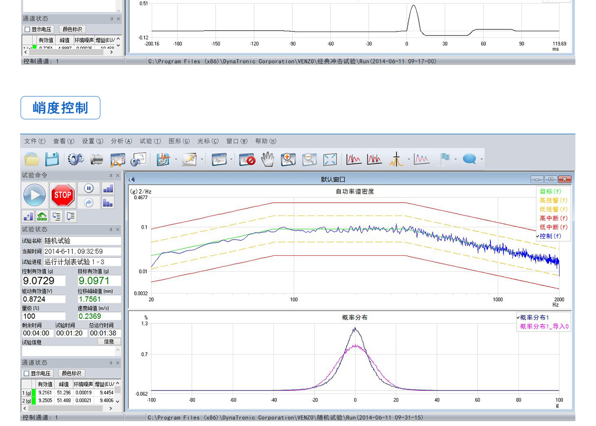Open the 试验(T) menu
The image size is (596, 426).
[x=150, y=141]
